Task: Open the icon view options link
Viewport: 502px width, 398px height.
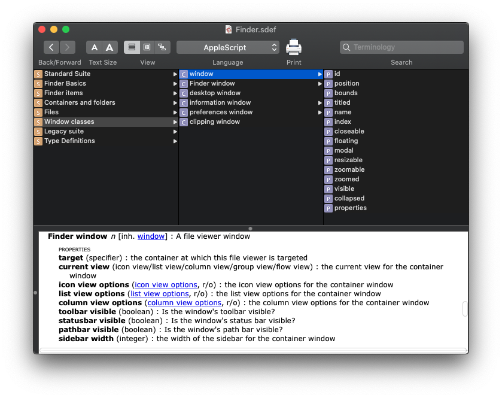Action: coord(166,285)
